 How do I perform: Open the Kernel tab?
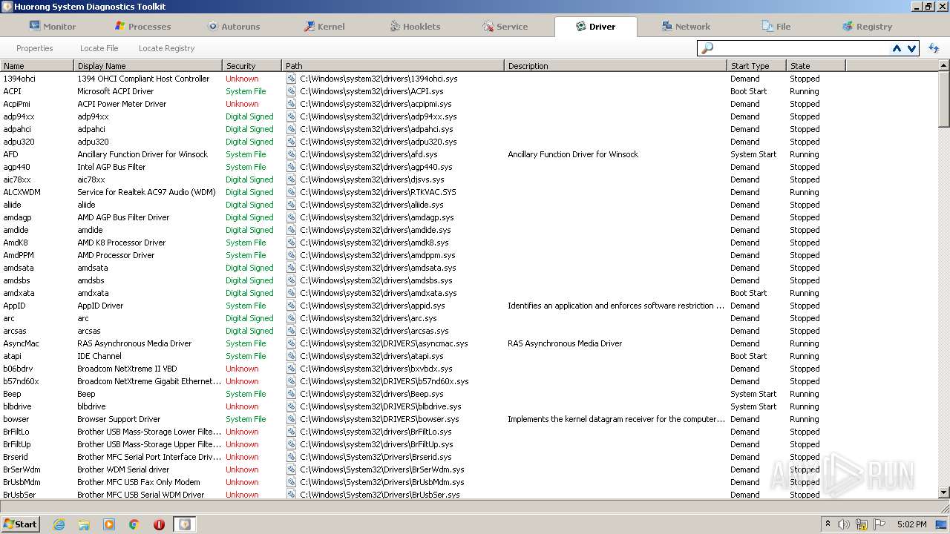tap(324, 26)
